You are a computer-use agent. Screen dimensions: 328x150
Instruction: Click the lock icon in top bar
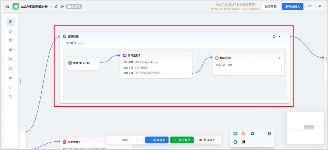coord(320,7)
